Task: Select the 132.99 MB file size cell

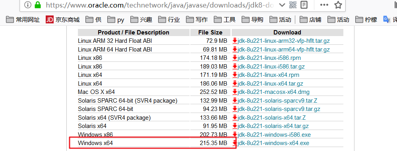Action: point(210,101)
